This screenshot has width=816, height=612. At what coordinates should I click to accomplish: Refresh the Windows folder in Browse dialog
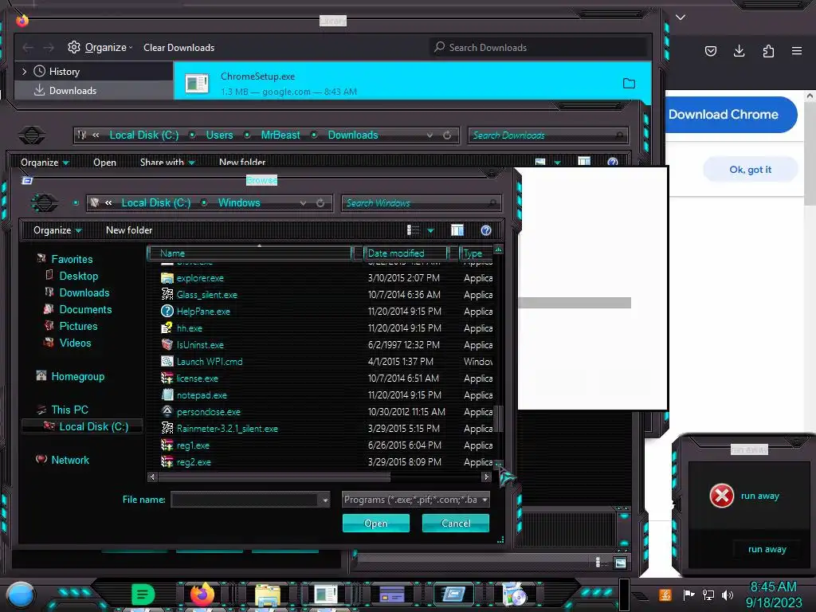pos(320,203)
